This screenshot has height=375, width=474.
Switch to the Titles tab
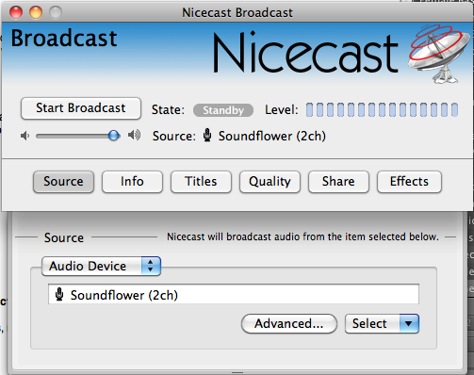point(201,182)
